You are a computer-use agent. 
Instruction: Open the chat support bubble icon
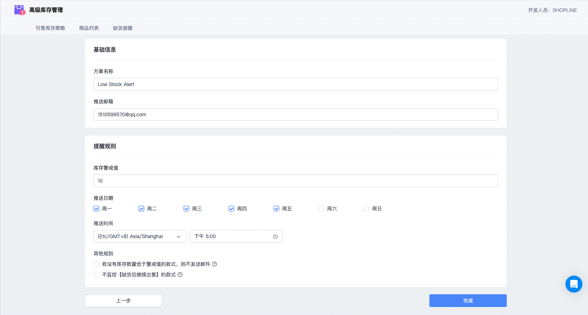pos(574,284)
